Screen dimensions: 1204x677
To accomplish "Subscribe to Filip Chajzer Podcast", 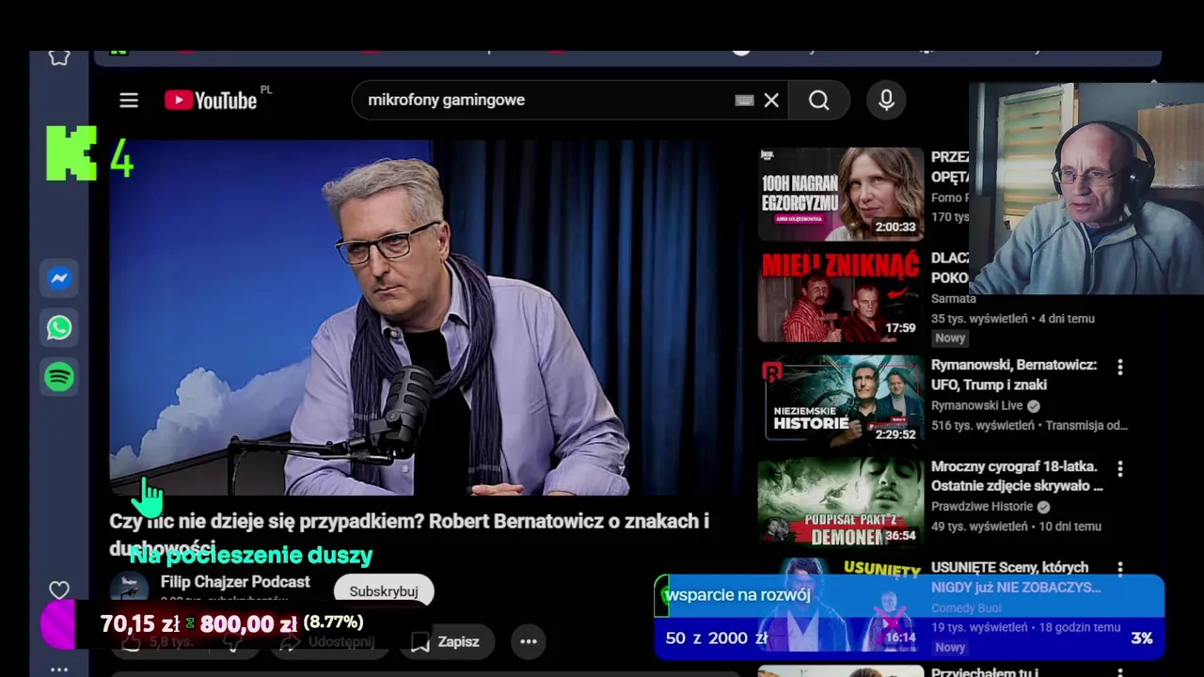I will (384, 591).
